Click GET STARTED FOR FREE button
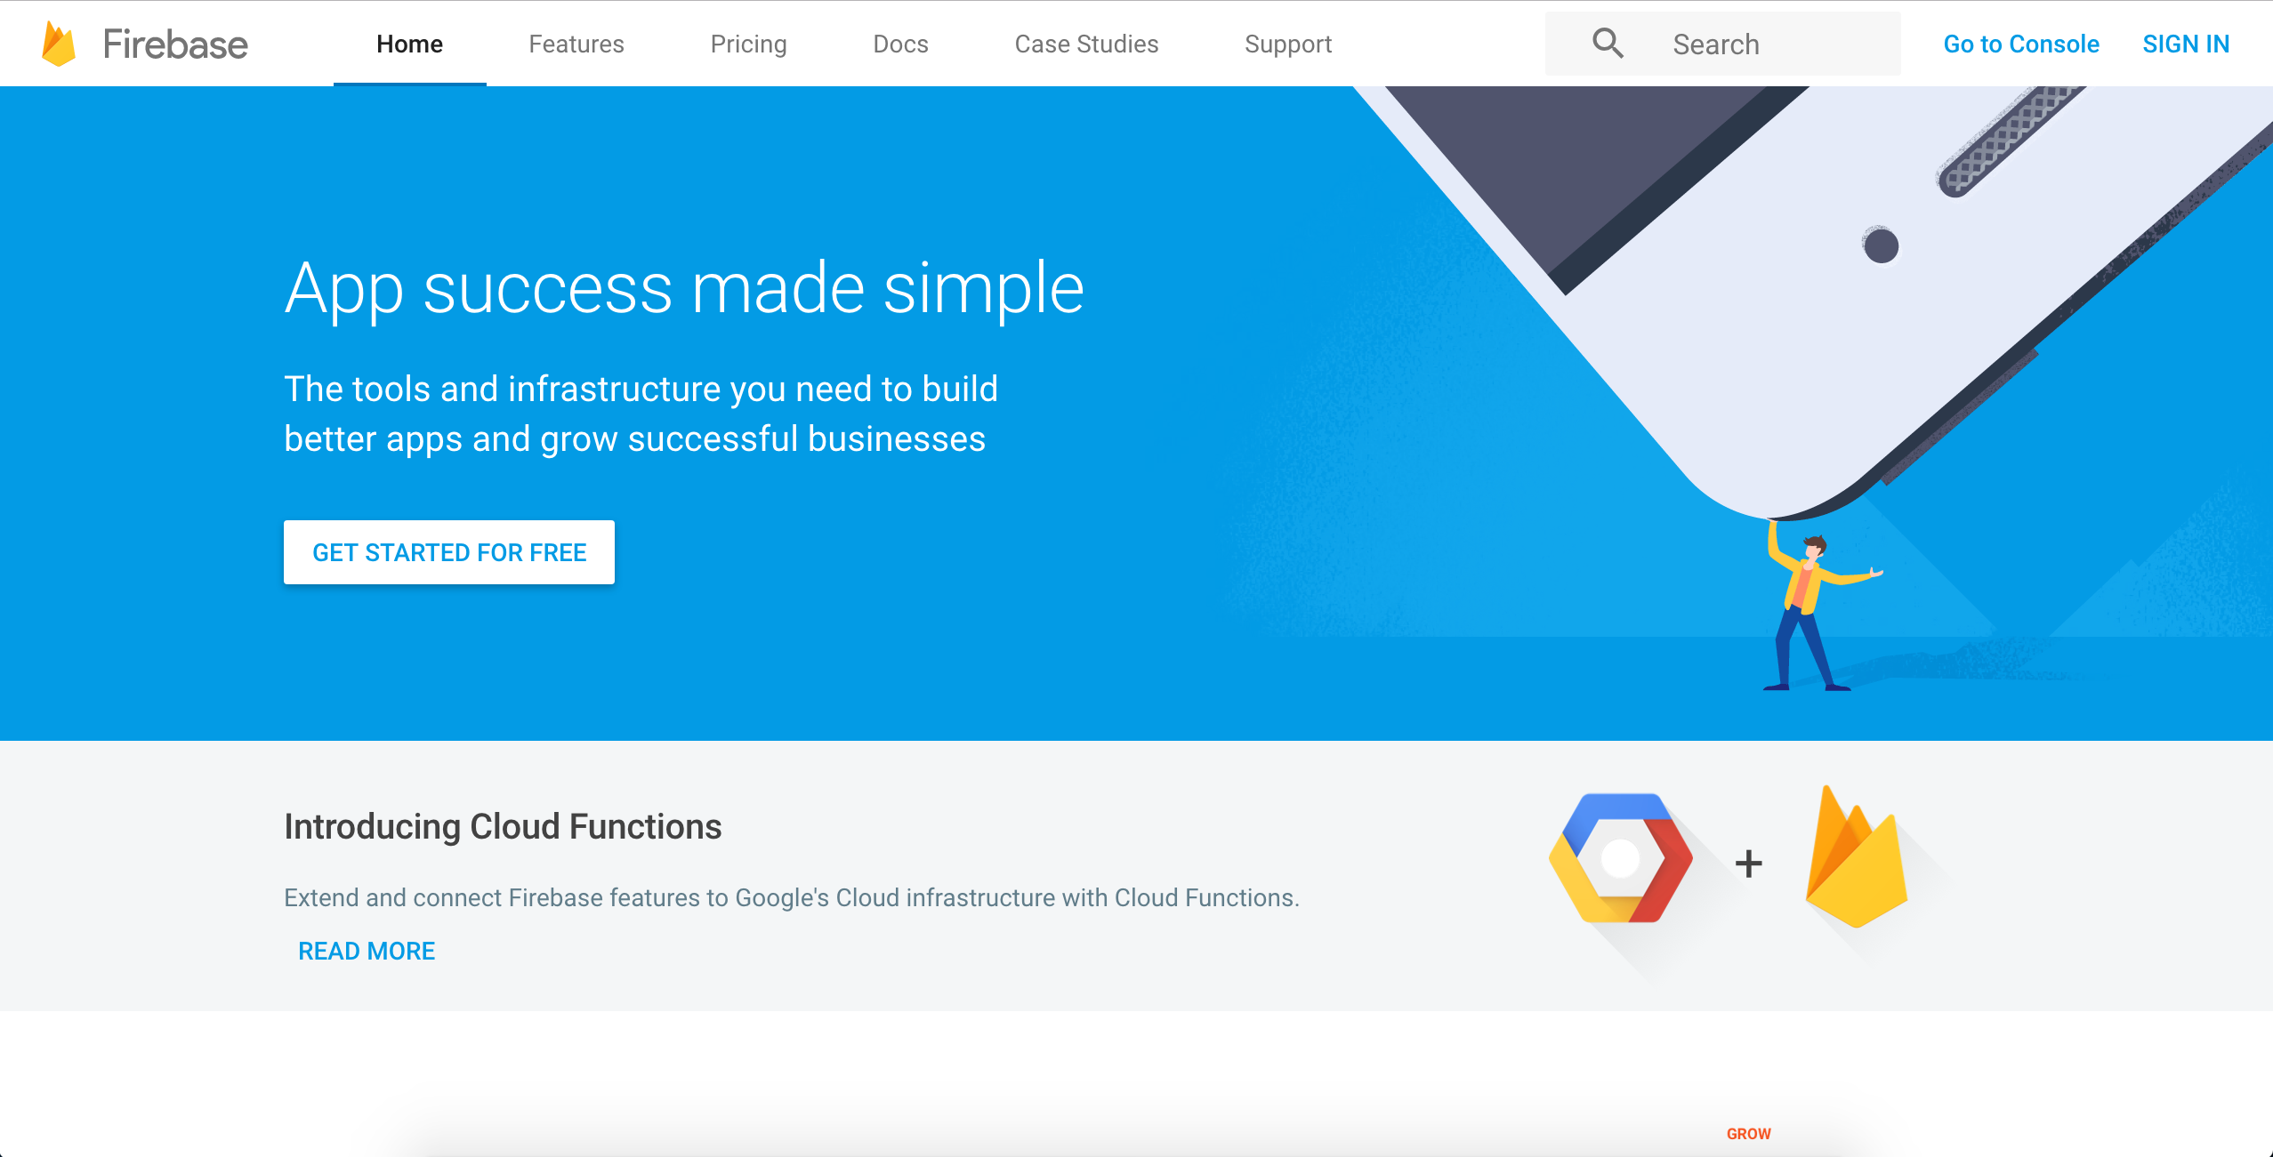Viewport: 2273px width, 1157px height. click(x=449, y=552)
